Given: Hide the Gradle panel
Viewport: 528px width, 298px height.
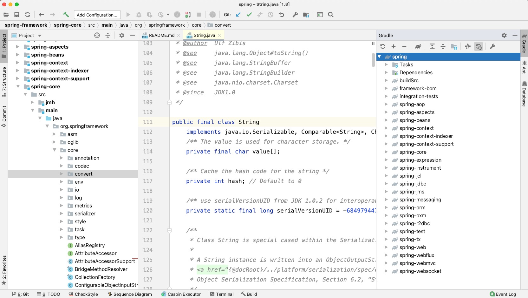Looking at the screenshot, I should pyautogui.click(x=515, y=35).
